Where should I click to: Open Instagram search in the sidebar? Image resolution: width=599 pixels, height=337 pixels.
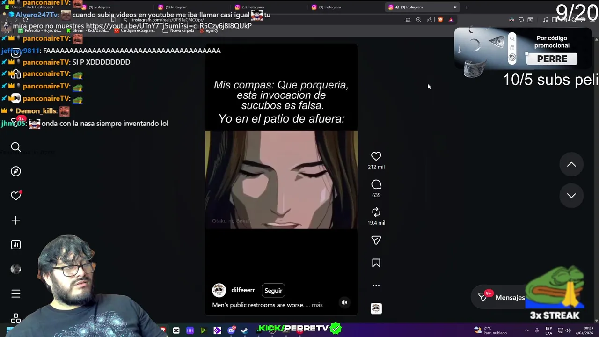tap(15, 147)
